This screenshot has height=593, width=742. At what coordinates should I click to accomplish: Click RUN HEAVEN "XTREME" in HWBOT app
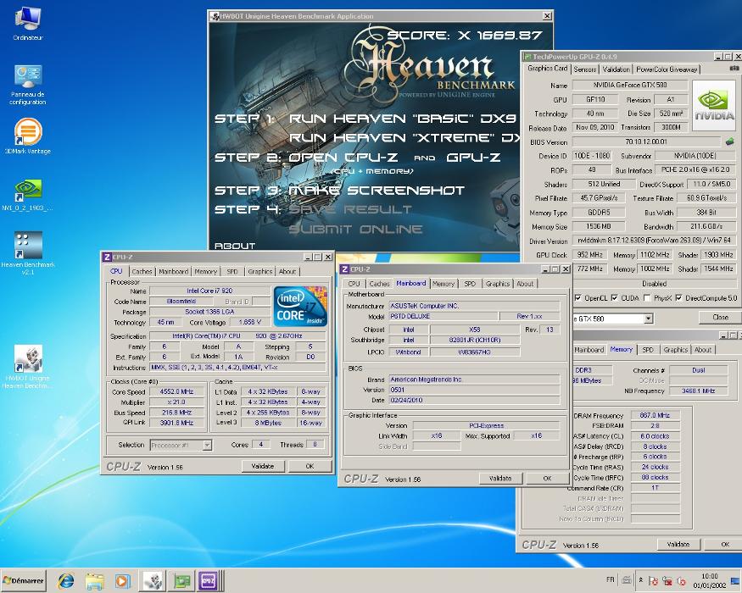click(x=404, y=137)
